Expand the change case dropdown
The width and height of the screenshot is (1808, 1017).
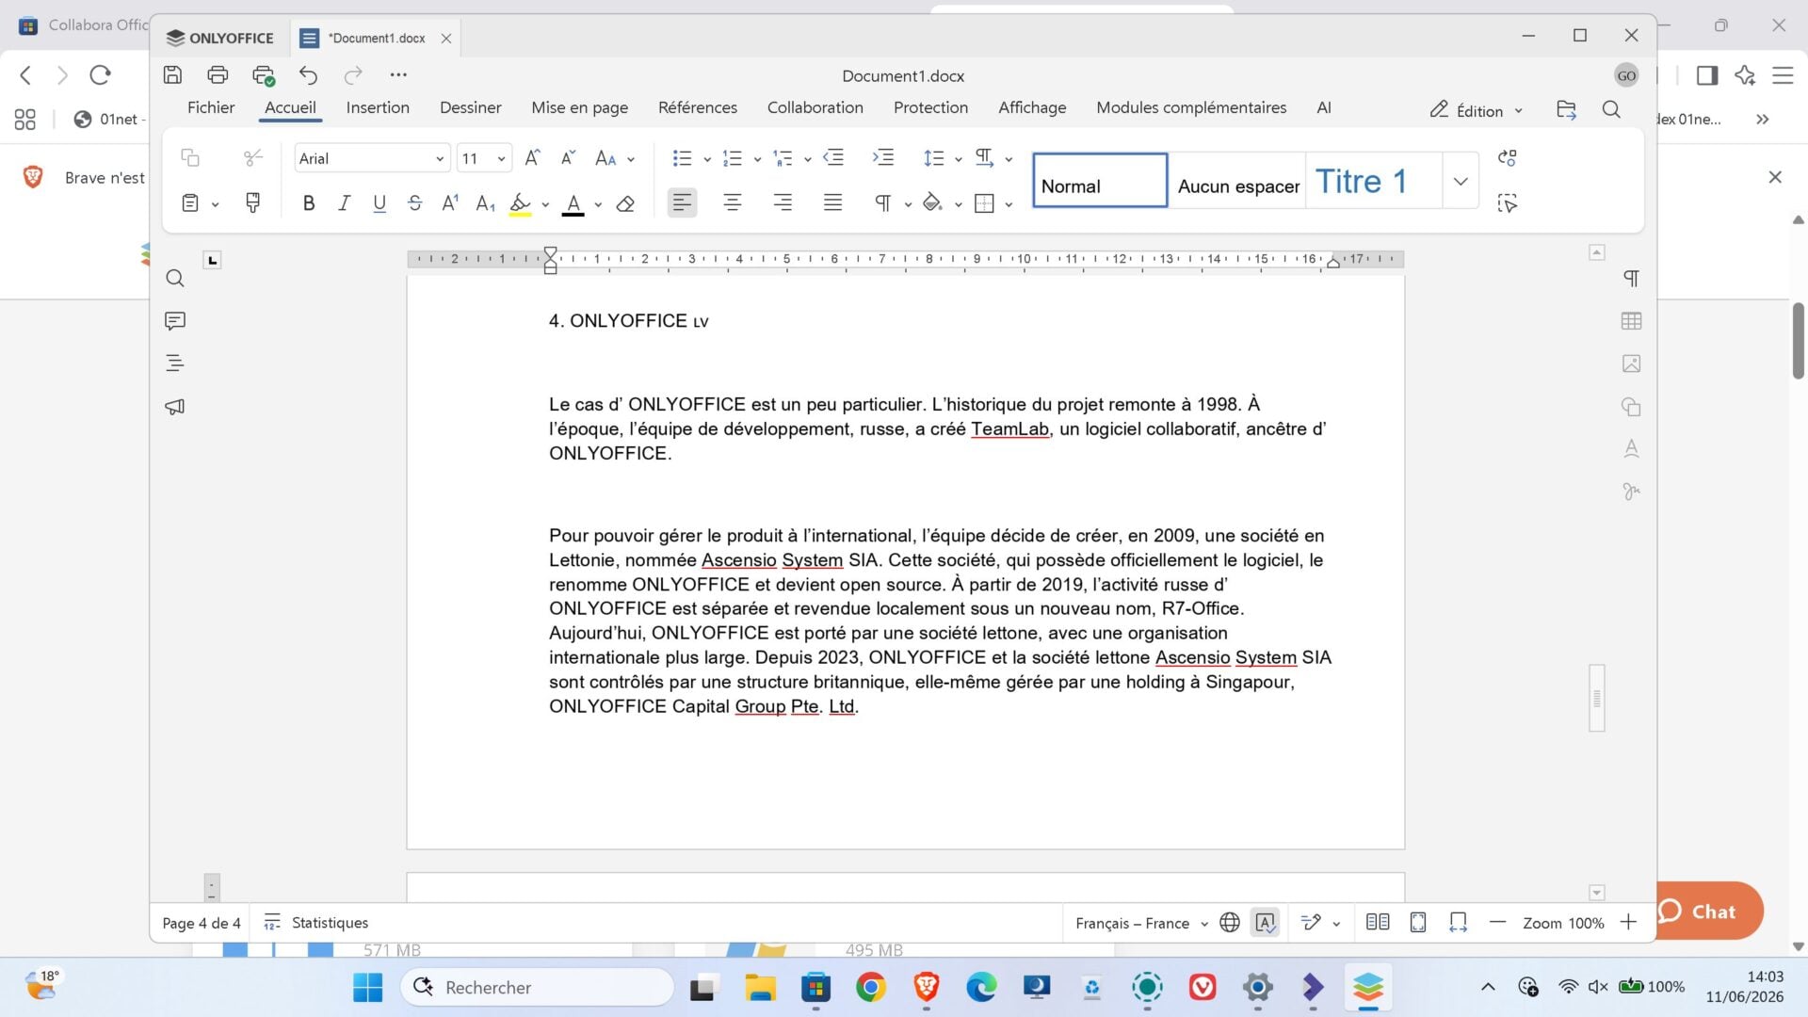[x=631, y=159]
